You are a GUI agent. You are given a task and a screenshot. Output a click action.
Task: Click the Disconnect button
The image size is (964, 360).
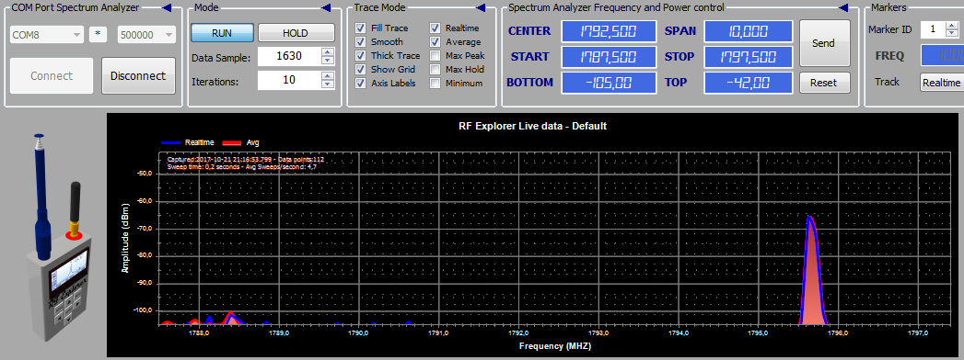[138, 76]
